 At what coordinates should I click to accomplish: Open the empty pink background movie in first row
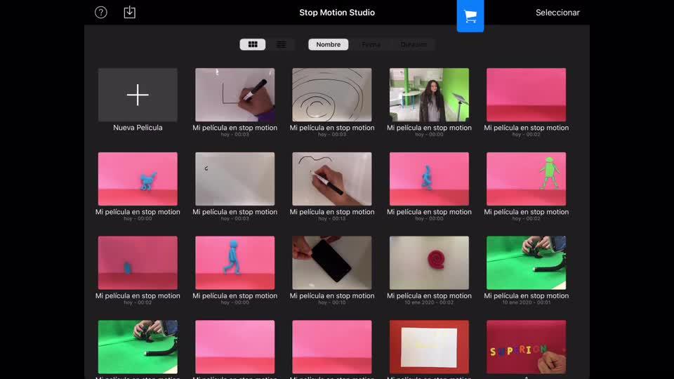(x=526, y=95)
